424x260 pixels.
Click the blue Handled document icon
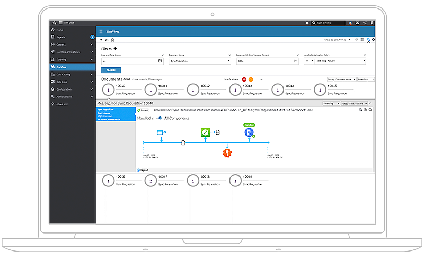249,132
